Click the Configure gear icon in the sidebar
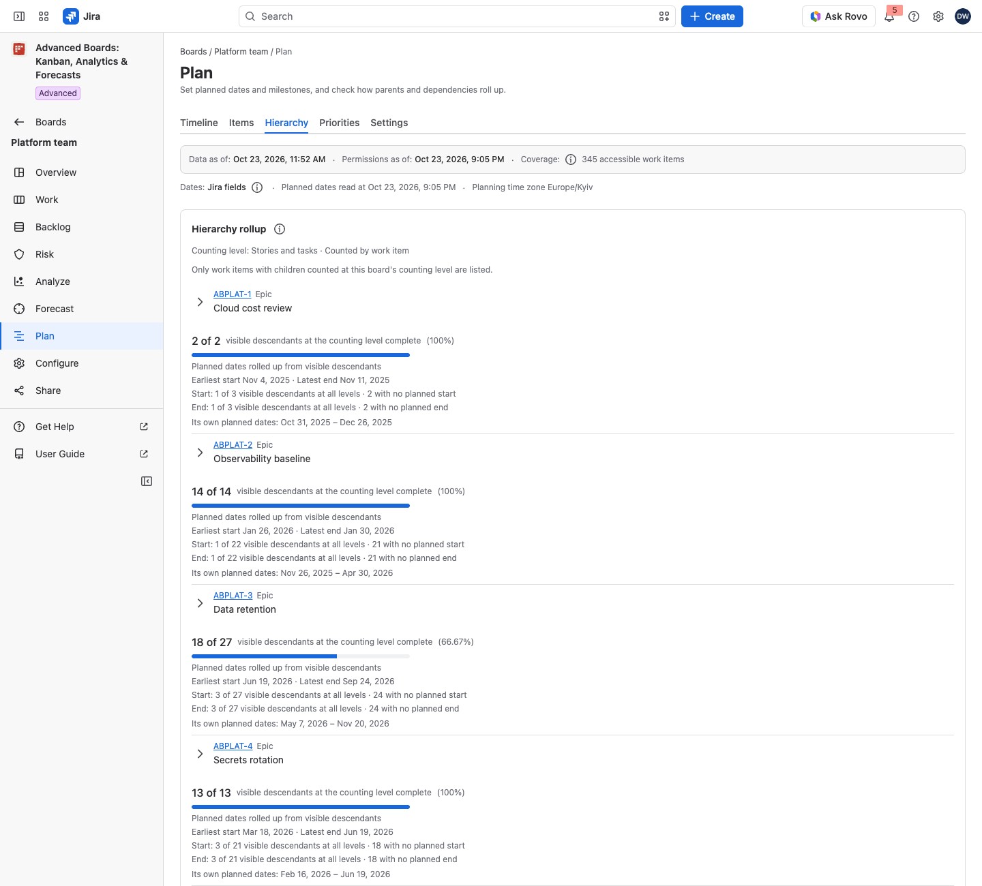 click(x=19, y=363)
